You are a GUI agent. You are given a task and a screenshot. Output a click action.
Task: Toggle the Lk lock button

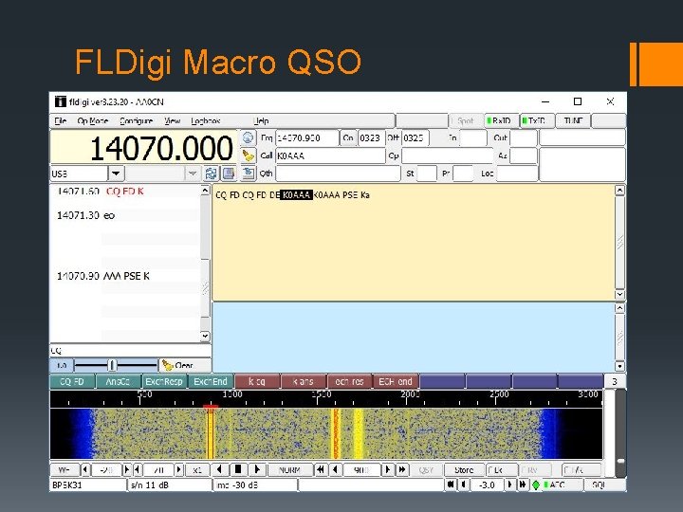coord(501,469)
